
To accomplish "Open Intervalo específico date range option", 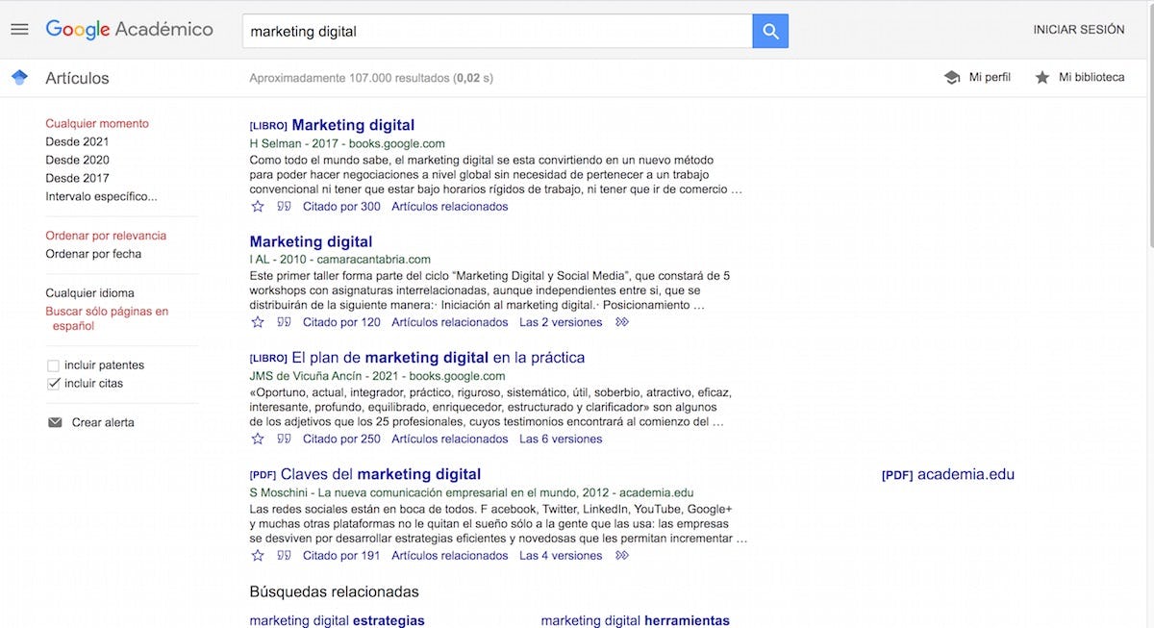I will click(101, 196).
